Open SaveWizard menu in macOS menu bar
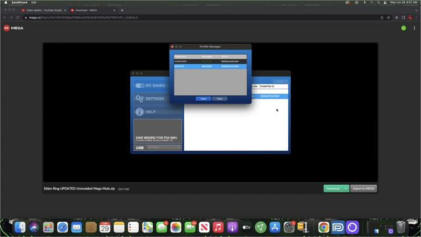The height and width of the screenshot is (237, 421). click(19, 3)
